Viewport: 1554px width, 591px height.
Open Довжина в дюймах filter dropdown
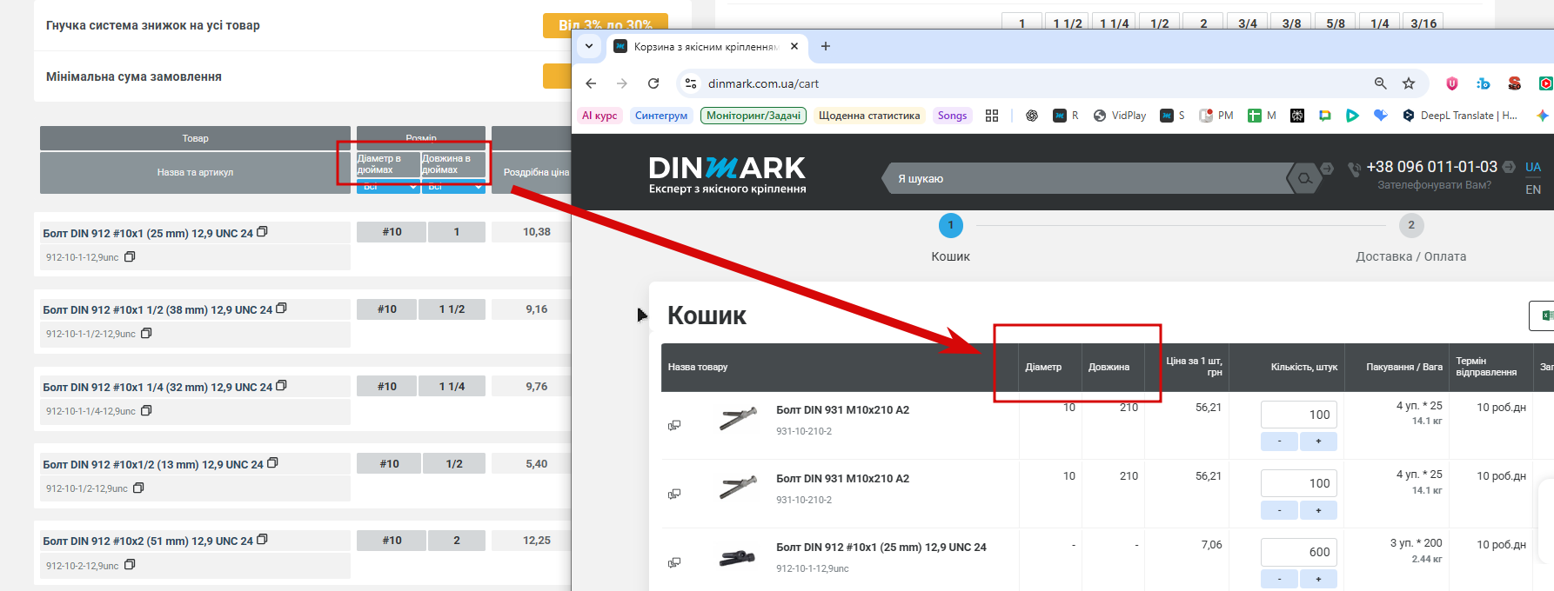453,187
